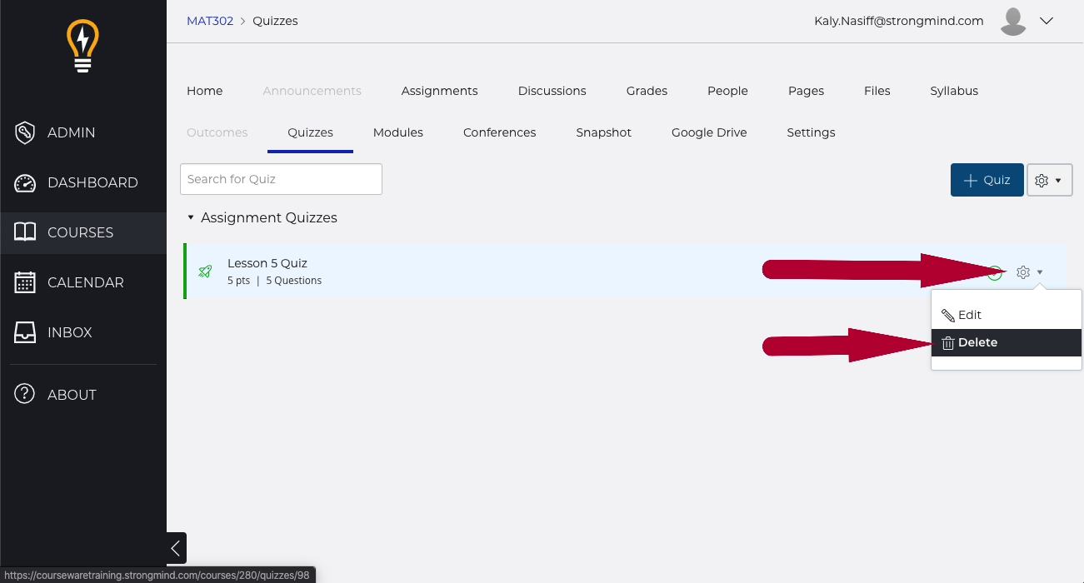Open the Calendar icon in sidebar
The image size is (1084, 583).
tap(25, 282)
